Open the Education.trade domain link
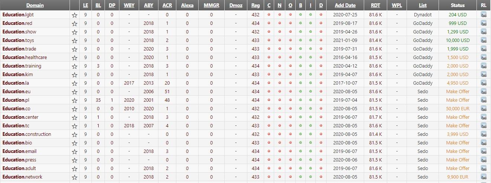491x183 pixels. (19, 49)
